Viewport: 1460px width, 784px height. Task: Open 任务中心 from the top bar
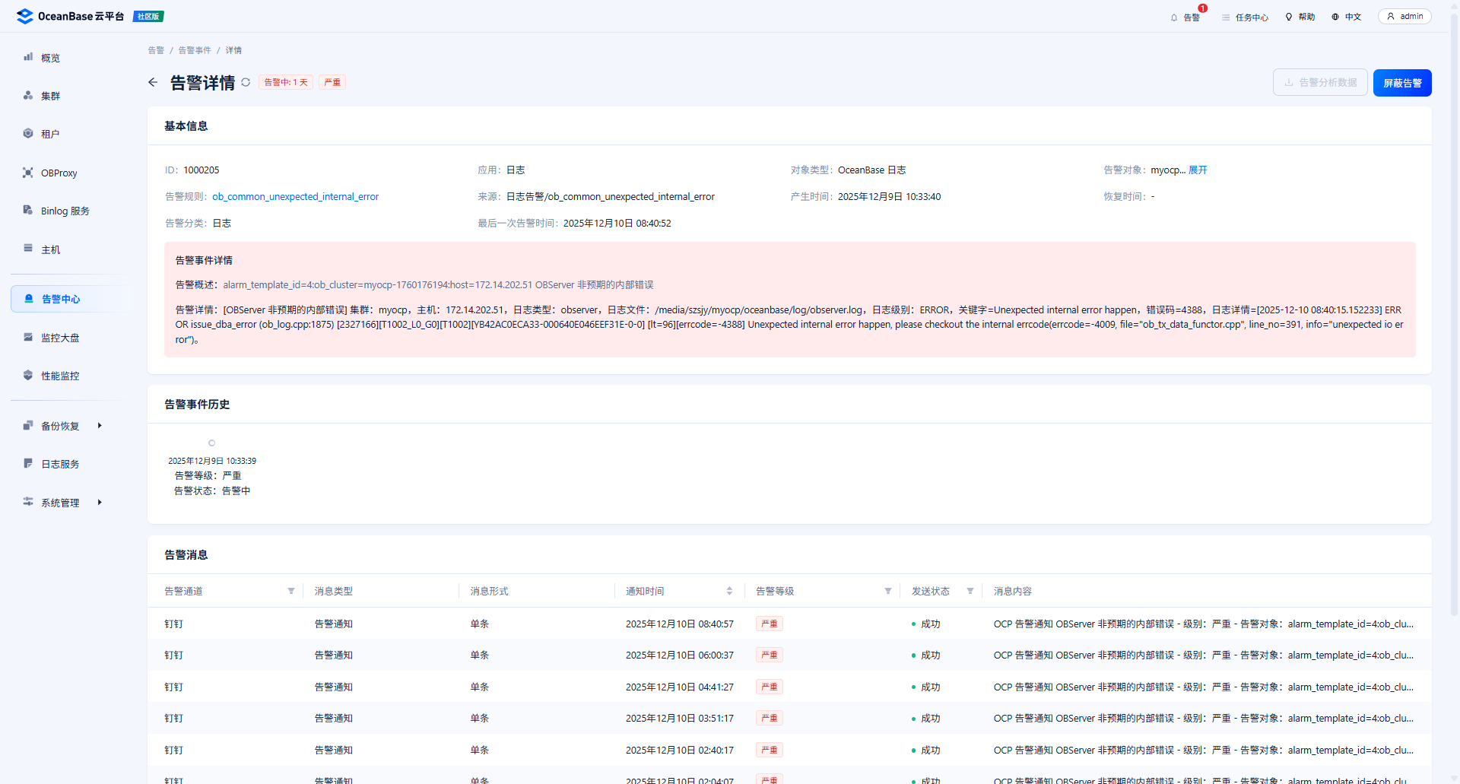tap(1245, 17)
